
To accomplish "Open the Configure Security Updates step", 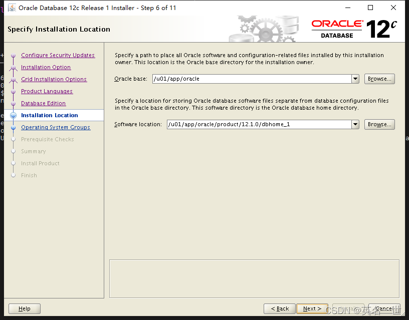I will (58, 55).
